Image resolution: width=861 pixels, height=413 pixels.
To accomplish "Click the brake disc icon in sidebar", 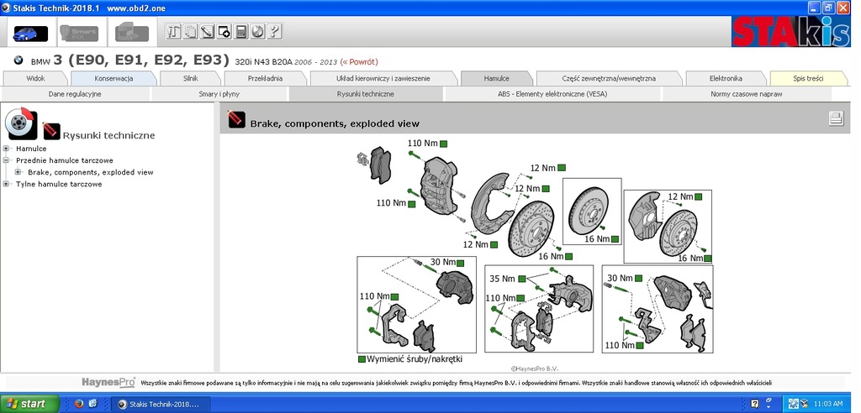I will pyautogui.click(x=21, y=123).
